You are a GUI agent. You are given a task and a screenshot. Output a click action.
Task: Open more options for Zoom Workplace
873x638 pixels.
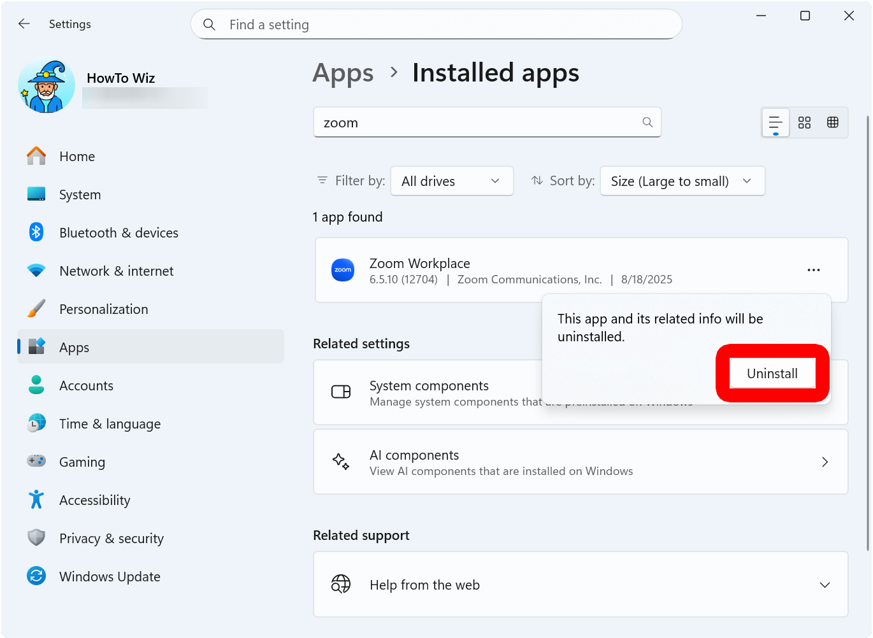pos(813,270)
